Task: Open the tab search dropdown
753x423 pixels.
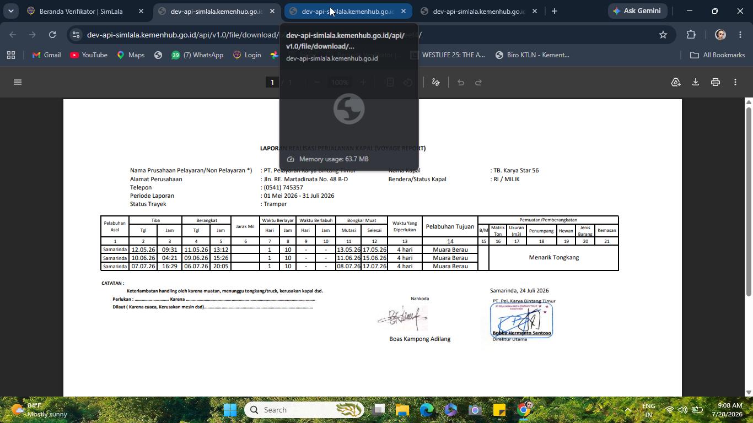Action: point(10,11)
